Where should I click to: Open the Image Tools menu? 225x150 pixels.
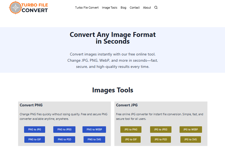[110, 8]
